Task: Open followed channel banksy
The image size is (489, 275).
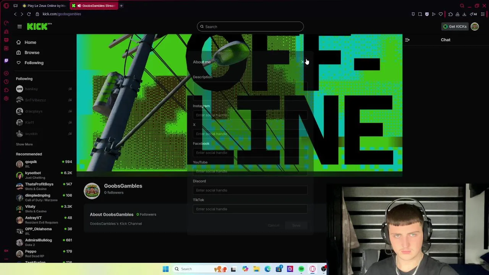Action: 44,89
